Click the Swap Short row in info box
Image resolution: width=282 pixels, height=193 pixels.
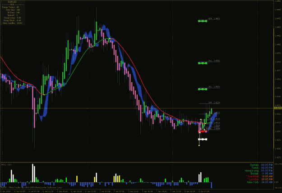(12, 20)
